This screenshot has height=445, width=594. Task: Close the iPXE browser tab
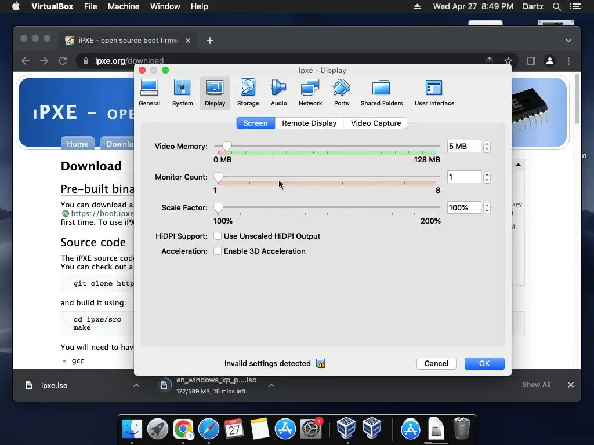188,41
